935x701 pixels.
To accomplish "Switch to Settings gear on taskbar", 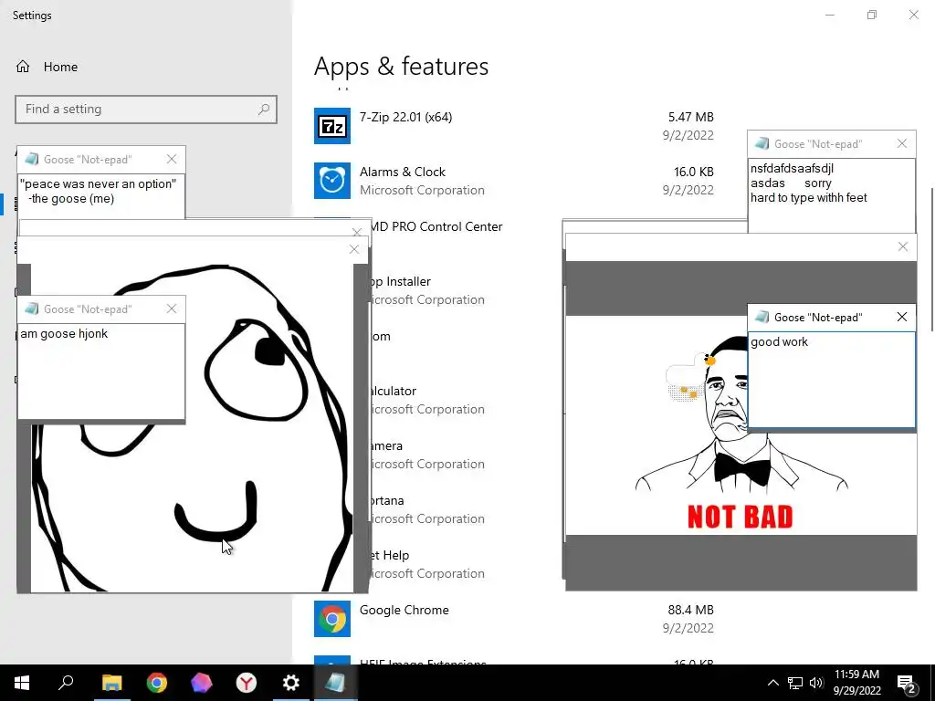I will [x=291, y=683].
